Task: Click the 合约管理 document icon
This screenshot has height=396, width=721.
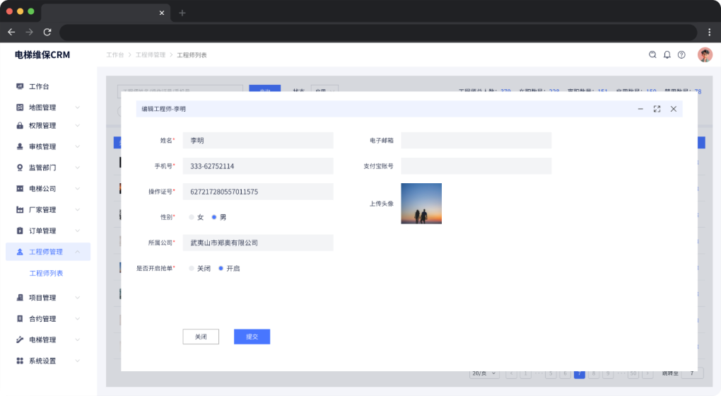Action: (20, 319)
